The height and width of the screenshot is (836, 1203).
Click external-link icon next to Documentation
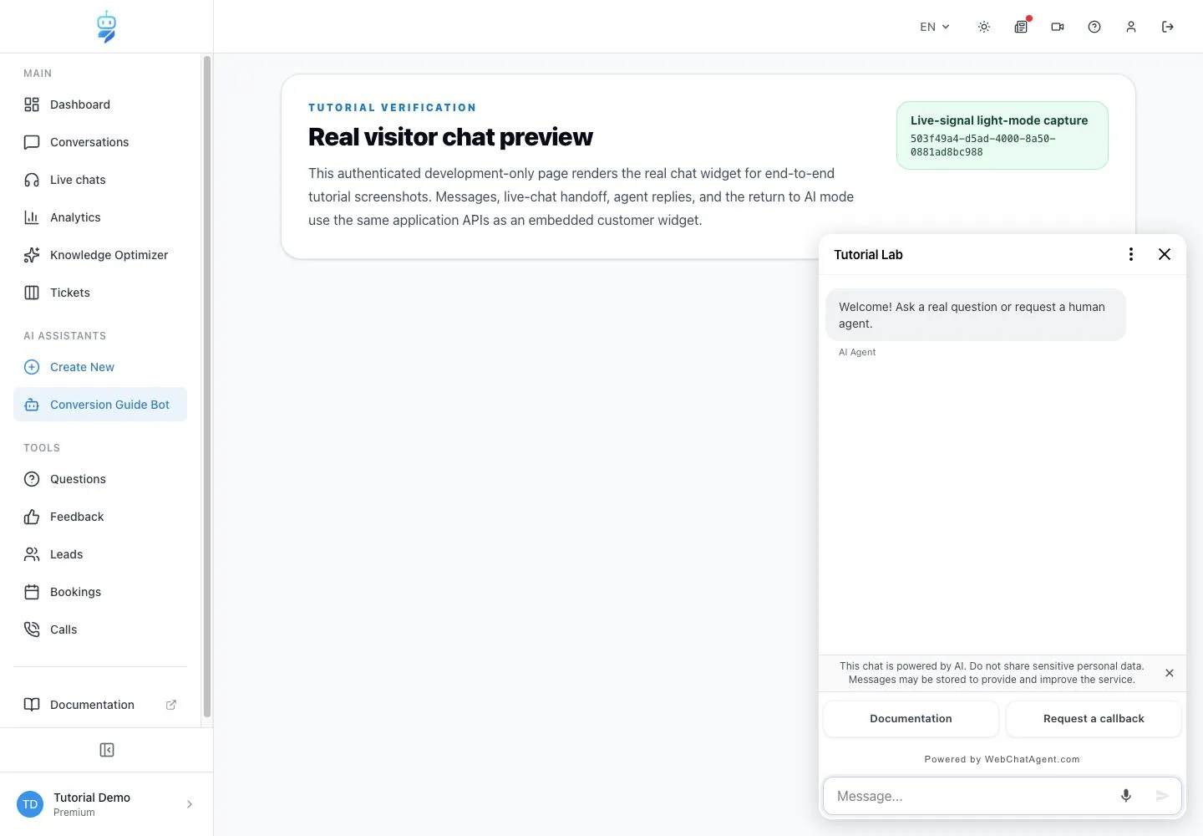171,705
